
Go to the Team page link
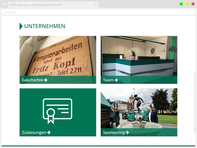point(108,80)
